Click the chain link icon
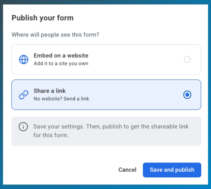 pyautogui.click(x=24, y=95)
